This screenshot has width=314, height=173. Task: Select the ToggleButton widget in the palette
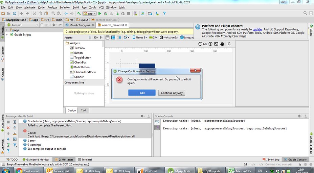tap(81, 57)
